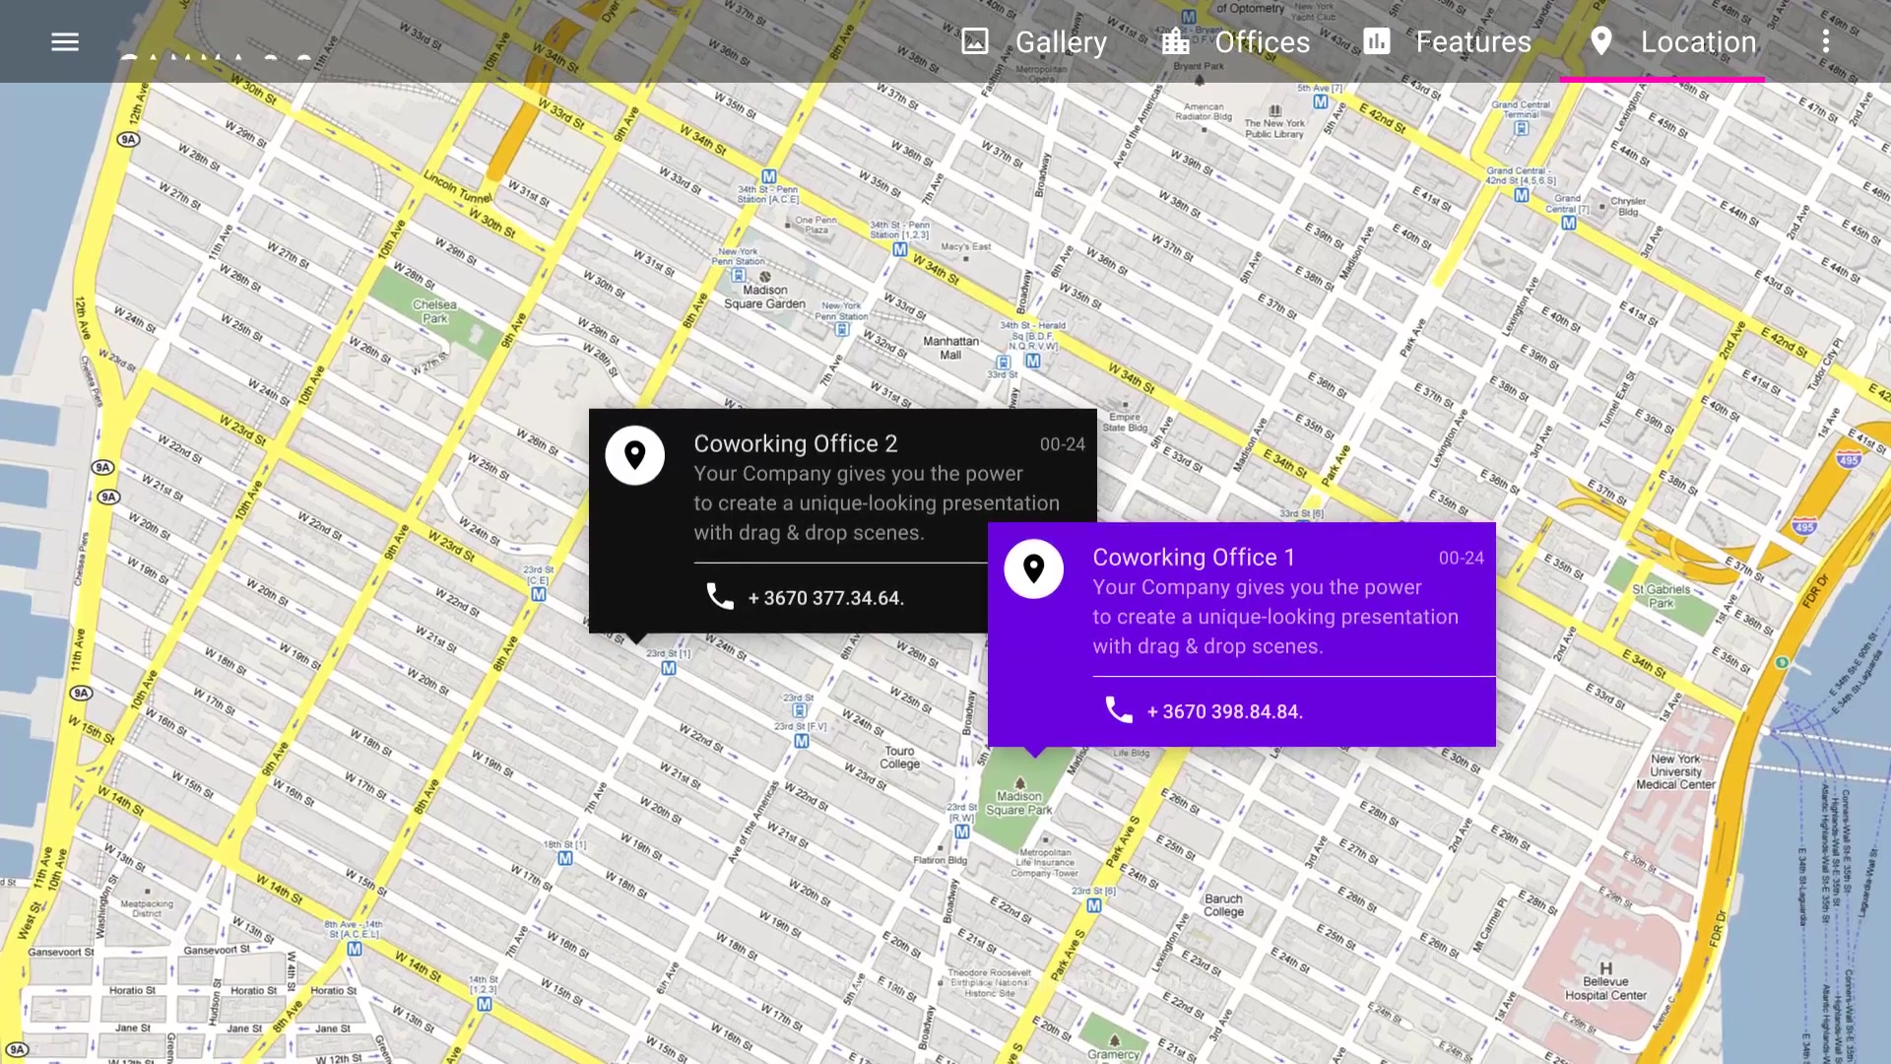The height and width of the screenshot is (1064, 1891).
Task: Open the Gallery tab
Action: pos(1034,41)
